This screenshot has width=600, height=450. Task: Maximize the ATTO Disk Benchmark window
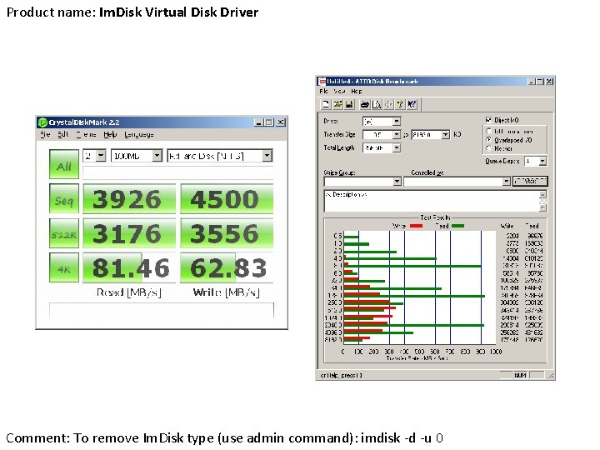coord(539,82)
